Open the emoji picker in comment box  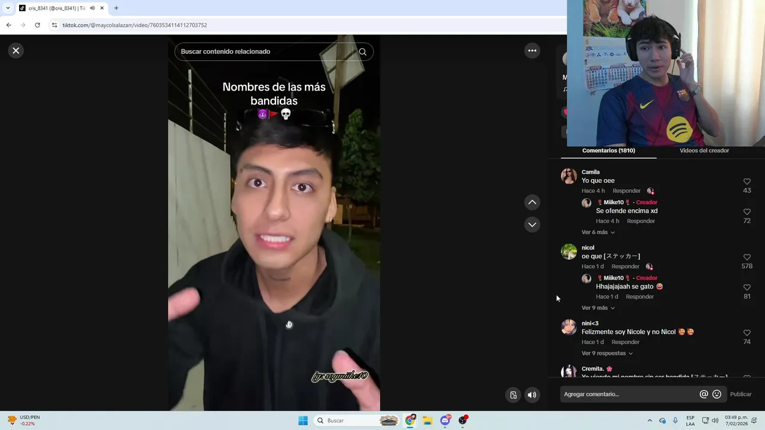(717, 394)
